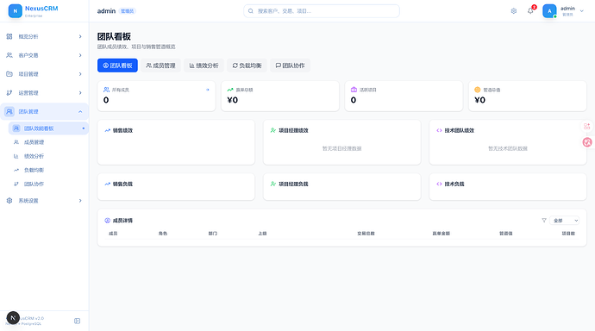Expand the 概览分析 sidebar chevron

tap(80, 36)
